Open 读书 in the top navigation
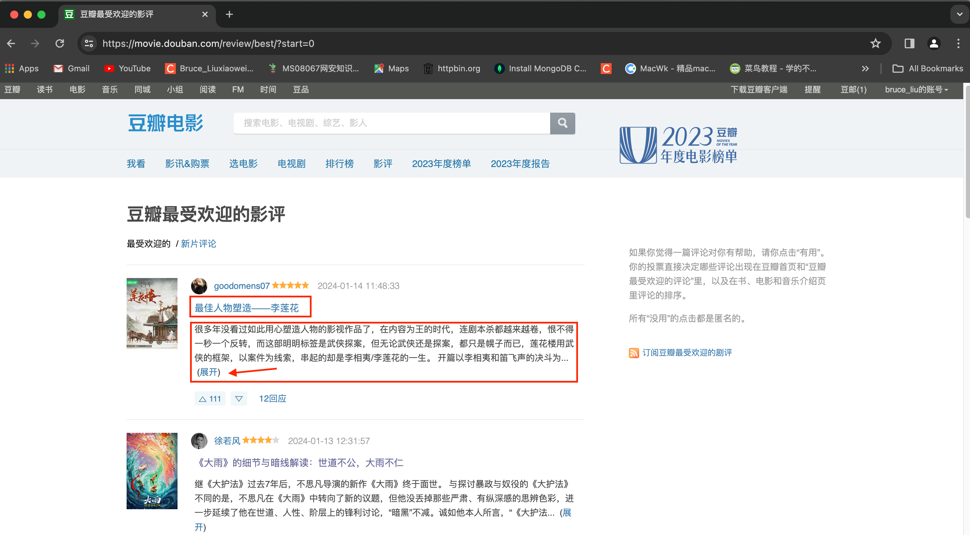970x535 pixels. (45, 90)
